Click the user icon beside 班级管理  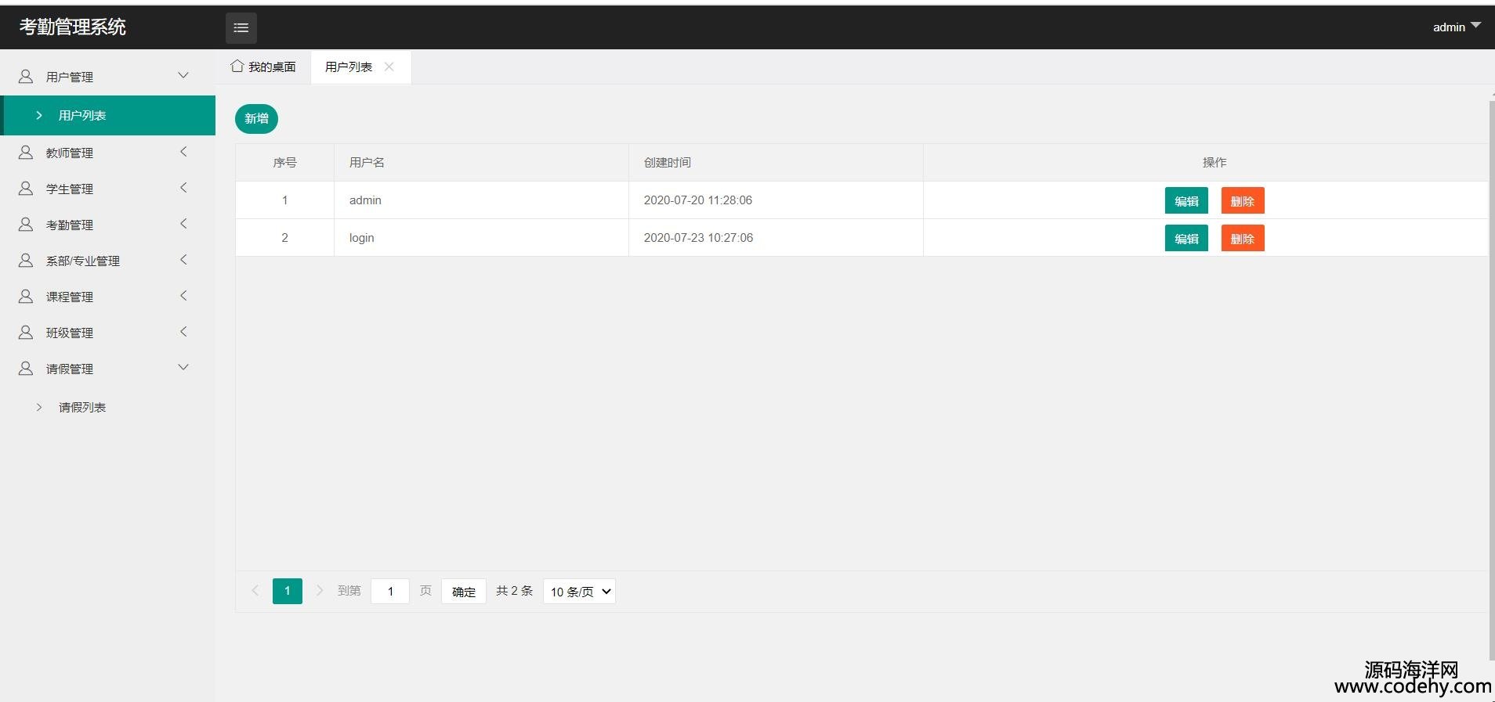26,332
